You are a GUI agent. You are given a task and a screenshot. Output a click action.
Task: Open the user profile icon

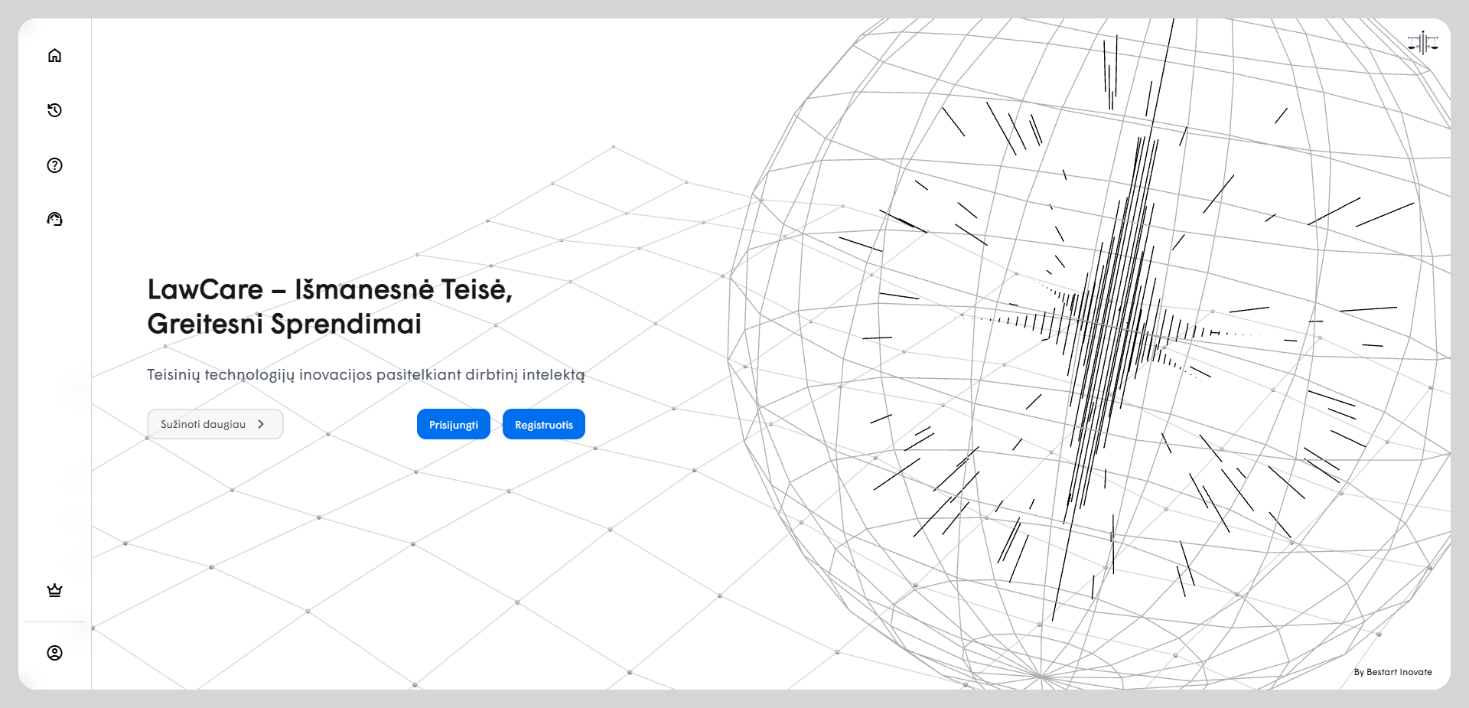(x=54, y=653)
